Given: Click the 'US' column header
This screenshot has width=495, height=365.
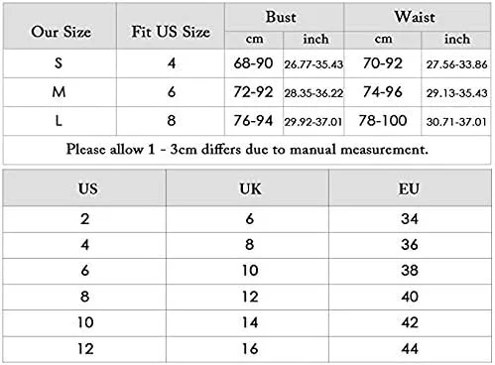Looking at the screenshot, I should 84,188.
